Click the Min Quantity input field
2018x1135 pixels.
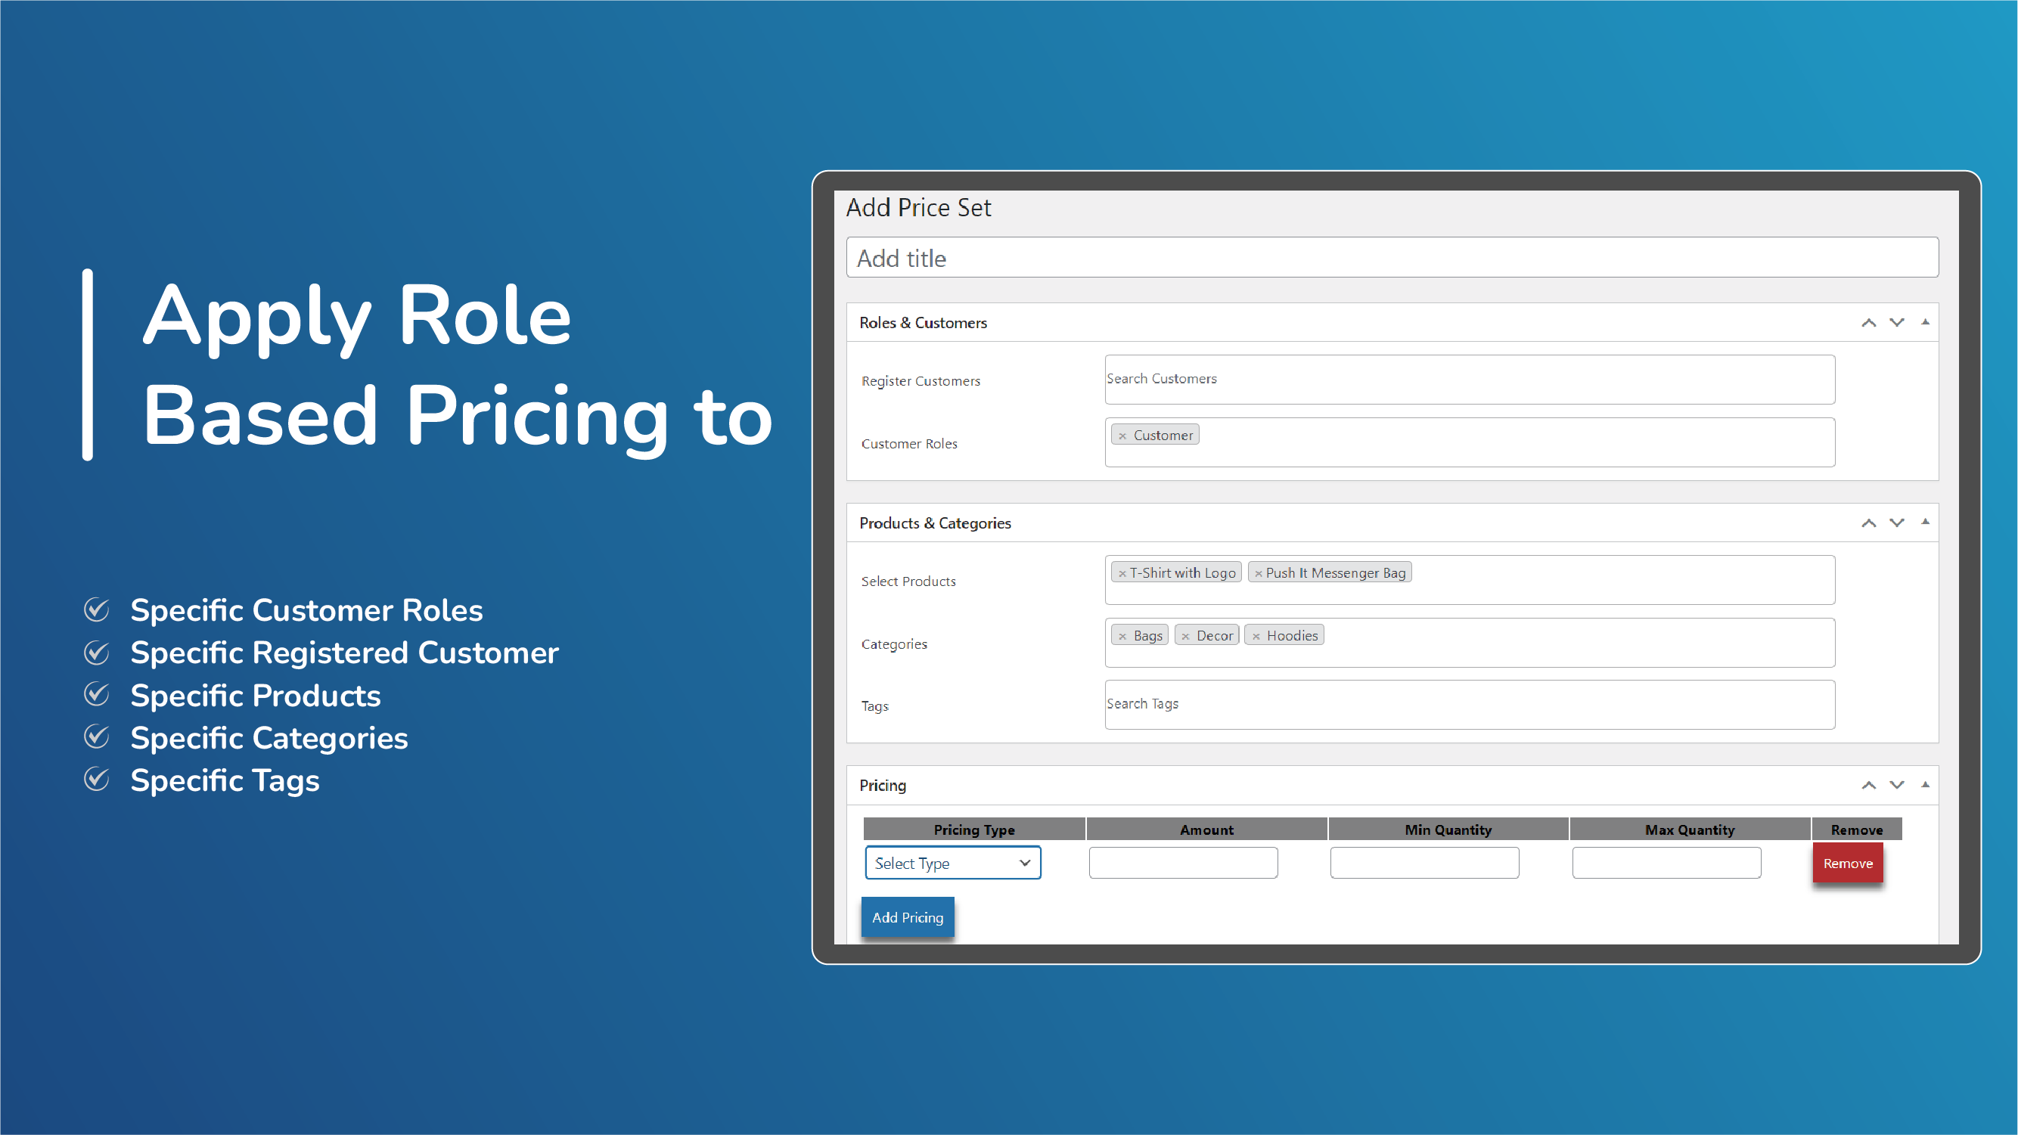click(x=1424, y=863)
